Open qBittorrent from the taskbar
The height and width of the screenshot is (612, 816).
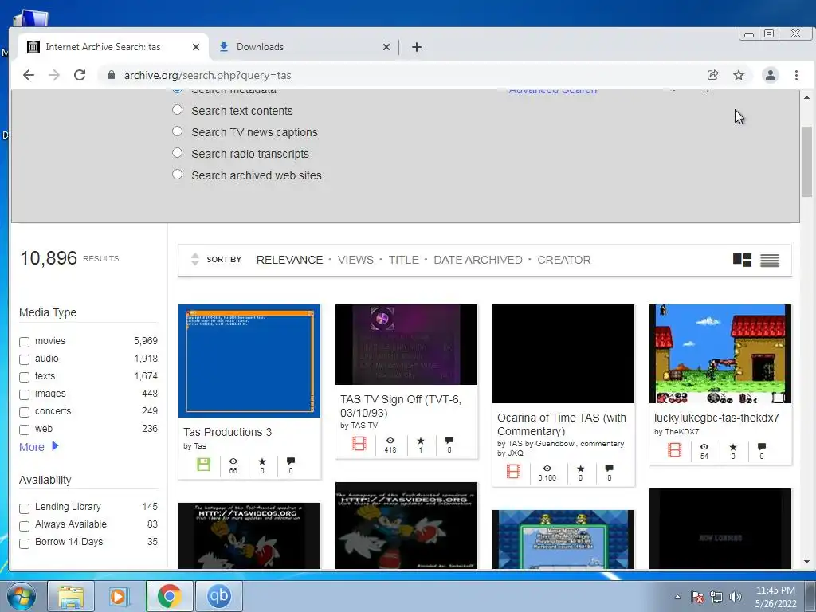point(218,596)
